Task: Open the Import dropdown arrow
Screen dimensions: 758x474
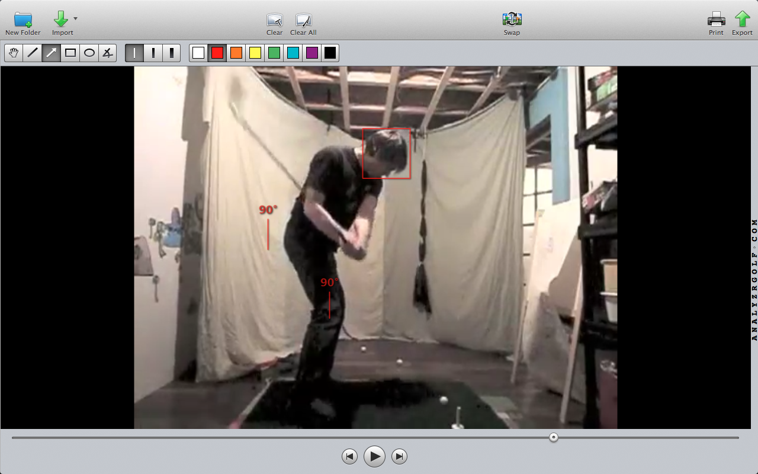Action: pyautogui.click(x=75, y=19)
